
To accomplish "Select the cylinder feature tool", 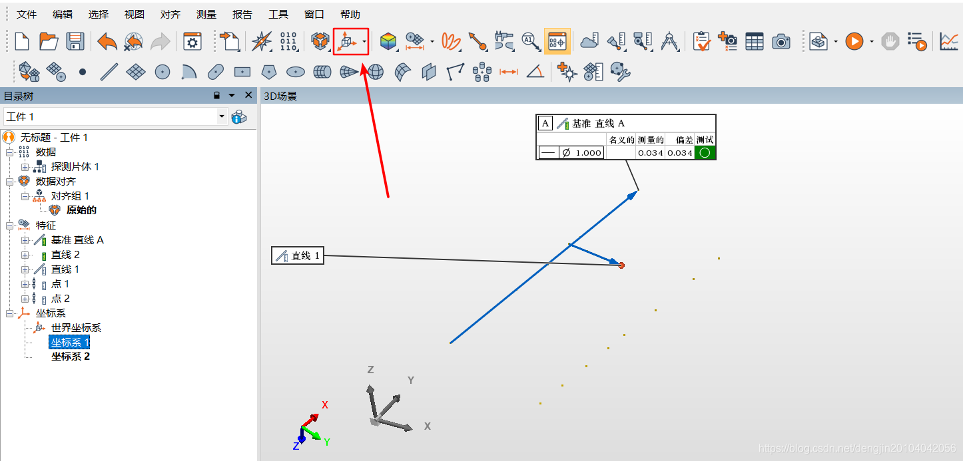I will (322, 71).
